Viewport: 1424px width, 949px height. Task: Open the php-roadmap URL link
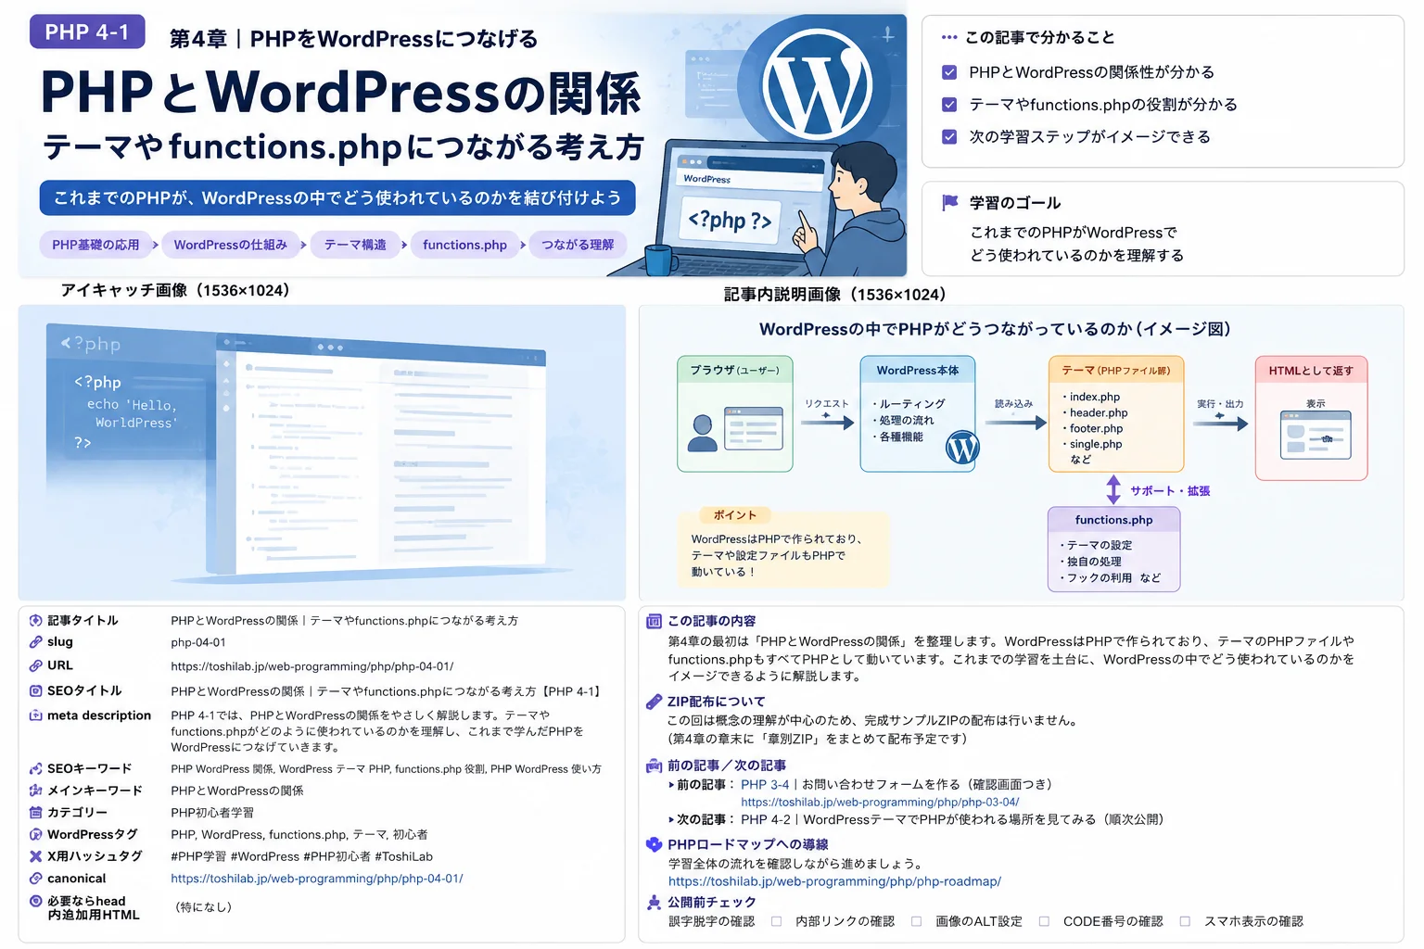tap(834, 881)
